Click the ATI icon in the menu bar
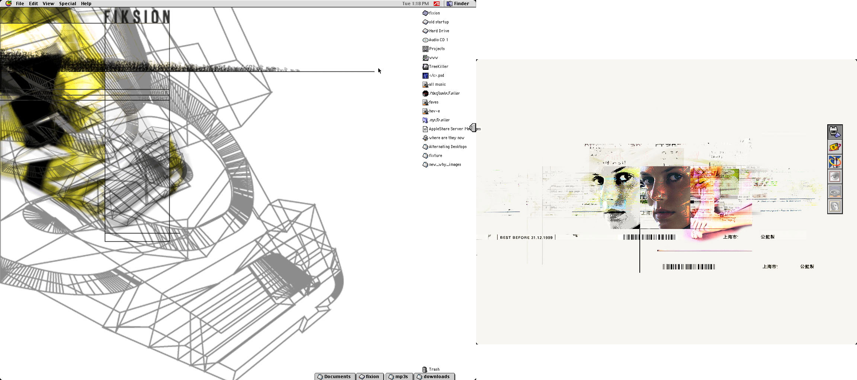This screenshot has width=857, height=380. [437, 4]
